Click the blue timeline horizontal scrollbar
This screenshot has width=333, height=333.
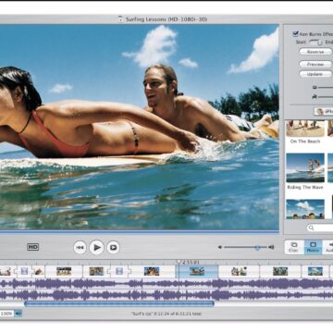click(x=119, y=303)
